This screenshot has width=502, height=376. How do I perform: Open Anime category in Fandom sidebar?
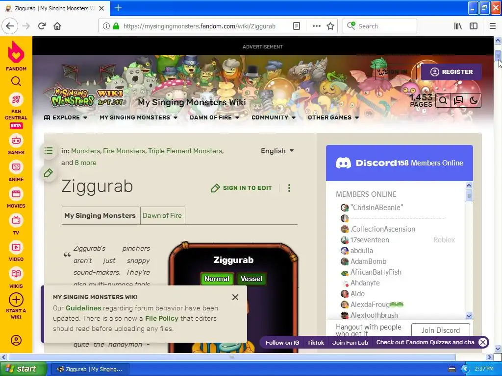(x=16, y=172)
